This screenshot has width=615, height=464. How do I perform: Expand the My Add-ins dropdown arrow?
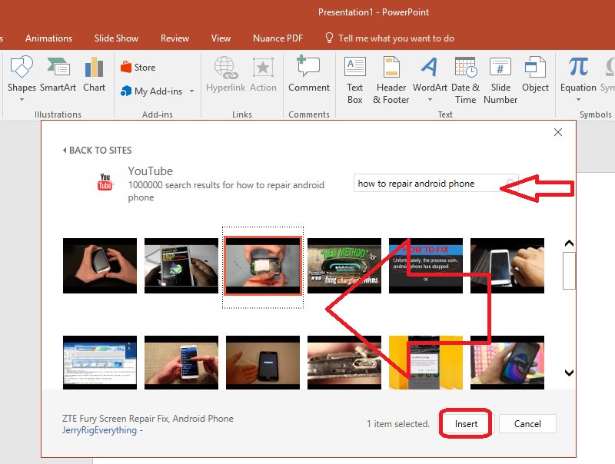(x=191, y=91)
